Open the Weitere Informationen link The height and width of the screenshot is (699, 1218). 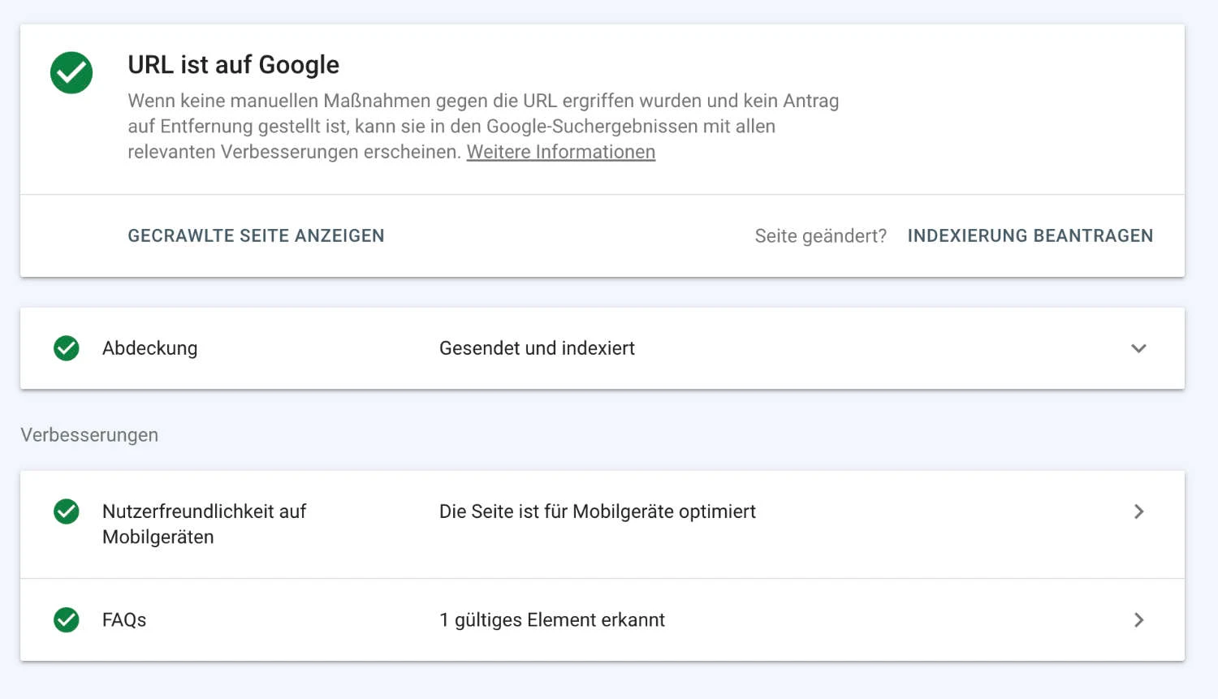tap(560, 152)
